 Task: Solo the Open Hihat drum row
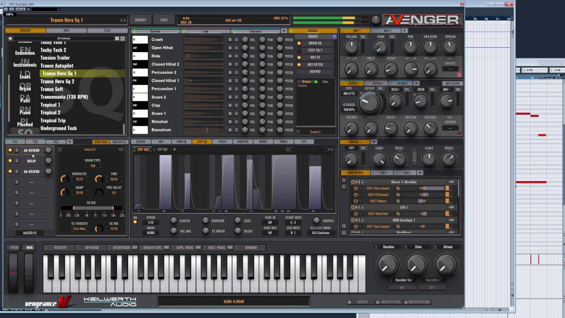coord(236,48)
